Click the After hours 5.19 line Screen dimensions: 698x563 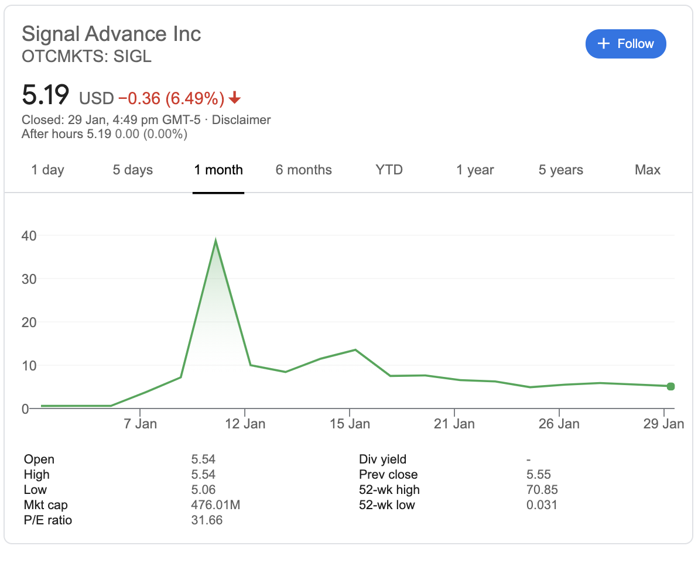[105, 134]
